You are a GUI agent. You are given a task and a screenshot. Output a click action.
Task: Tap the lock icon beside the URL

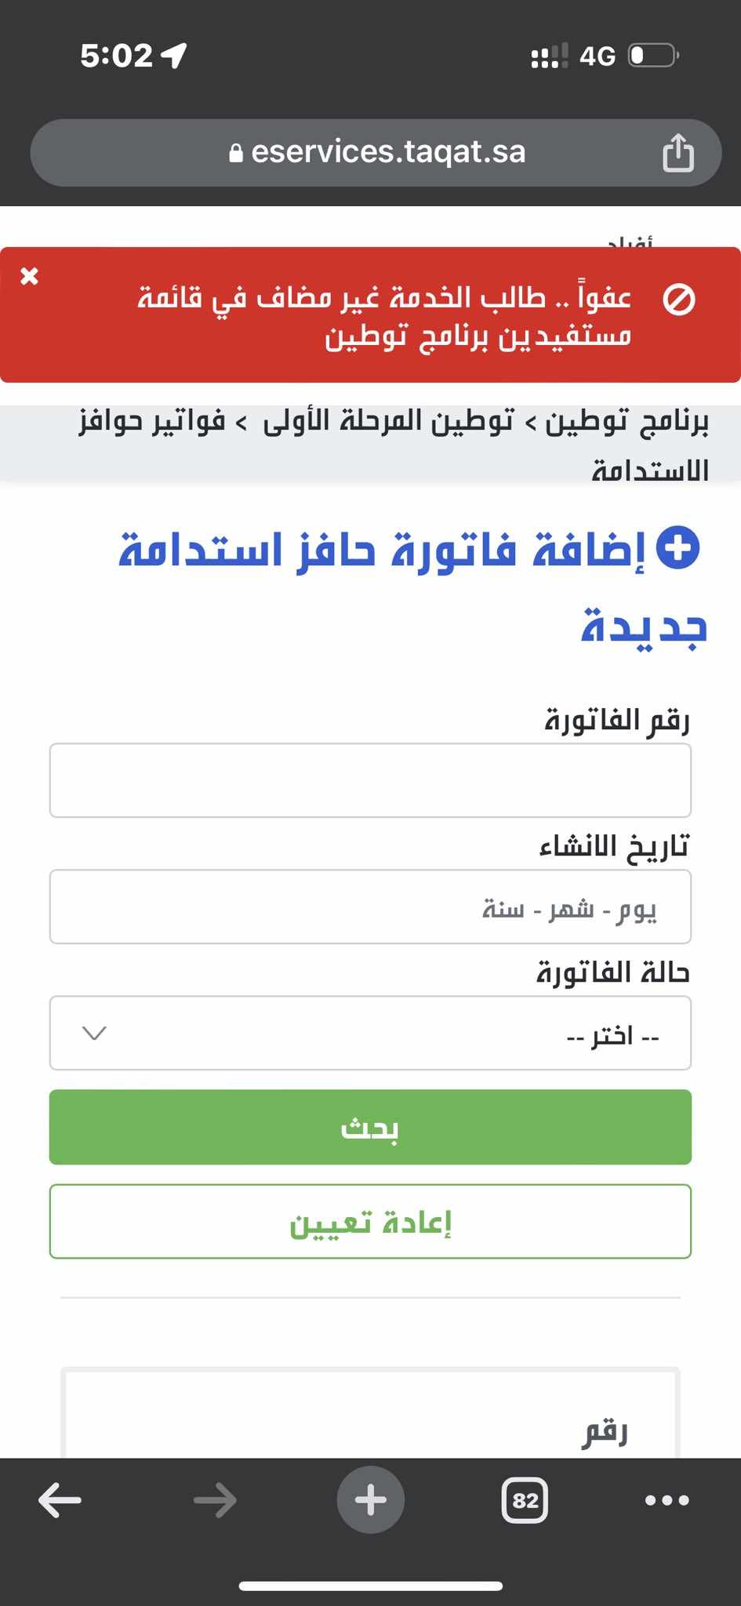(236, 153)
